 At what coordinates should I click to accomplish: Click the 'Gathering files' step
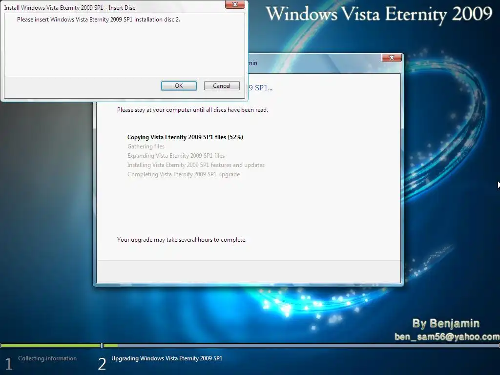(146, 146)
